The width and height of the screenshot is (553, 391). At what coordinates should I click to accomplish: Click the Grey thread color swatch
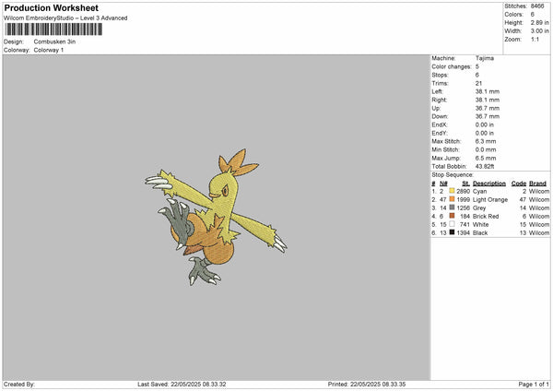[x=452, y=207]
